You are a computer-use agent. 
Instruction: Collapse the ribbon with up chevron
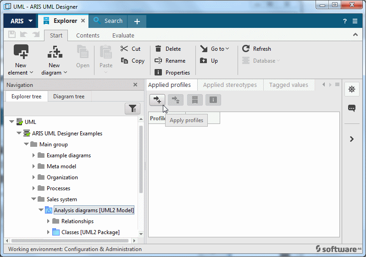355,35
